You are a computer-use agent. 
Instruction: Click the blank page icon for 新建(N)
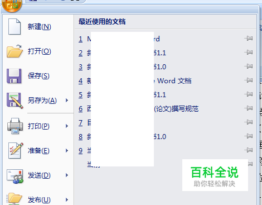14,27
